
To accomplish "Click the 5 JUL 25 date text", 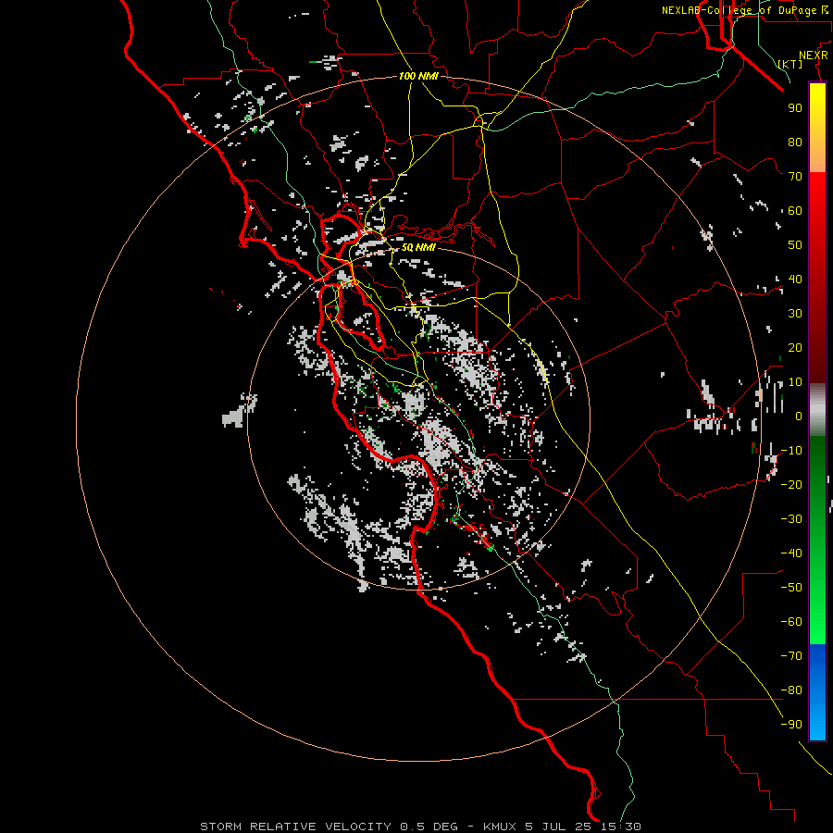I will 558,827.
